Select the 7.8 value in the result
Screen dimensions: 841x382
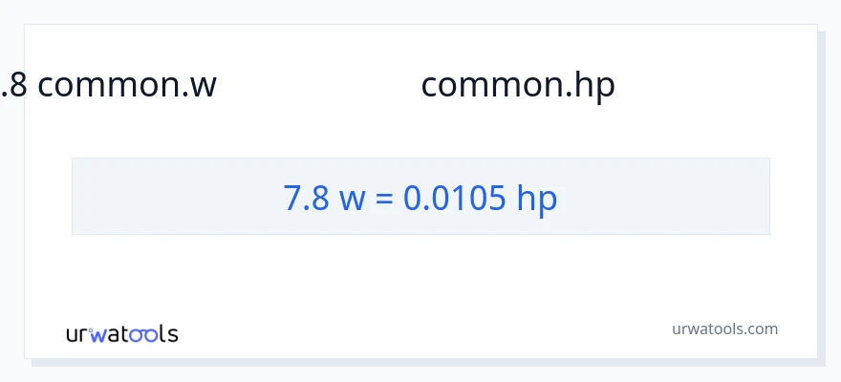[306, 198]
